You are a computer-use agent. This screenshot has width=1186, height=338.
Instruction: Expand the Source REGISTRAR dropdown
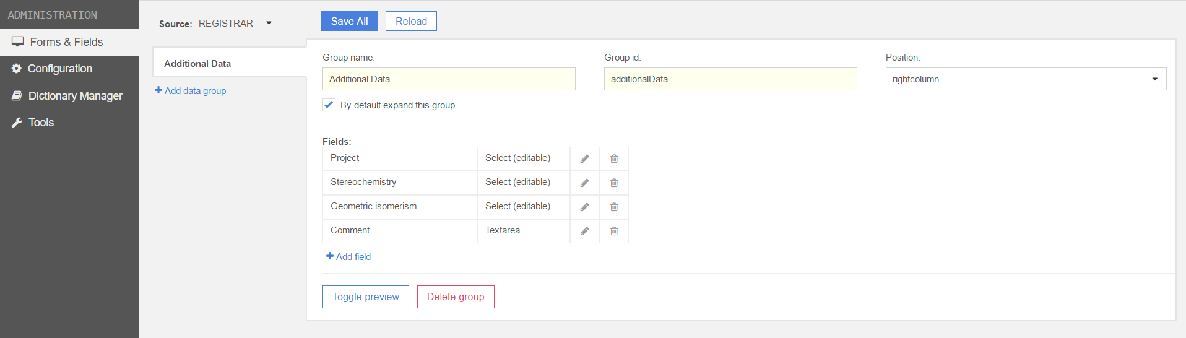pyautogui.click(x=235, y=24)
